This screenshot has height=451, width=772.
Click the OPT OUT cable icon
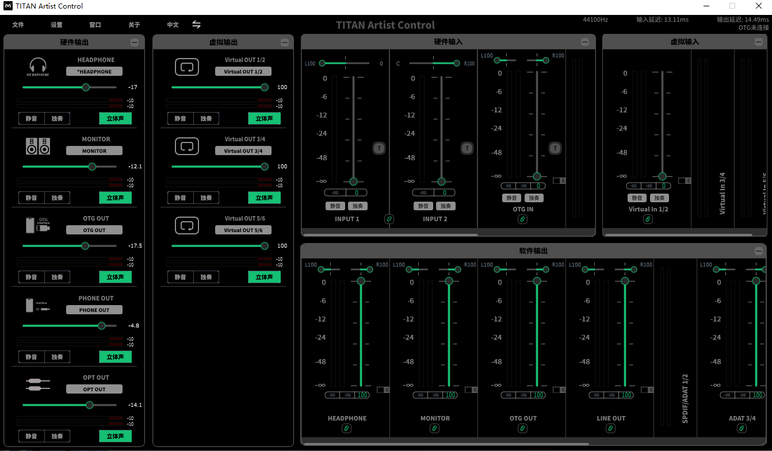(38, 384)
